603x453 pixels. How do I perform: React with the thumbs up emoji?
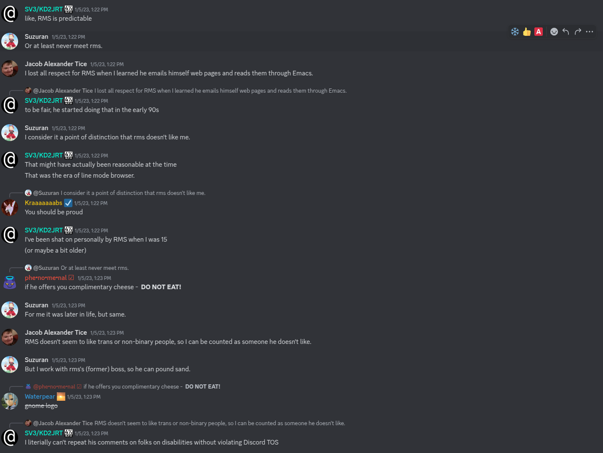point(527,32)
